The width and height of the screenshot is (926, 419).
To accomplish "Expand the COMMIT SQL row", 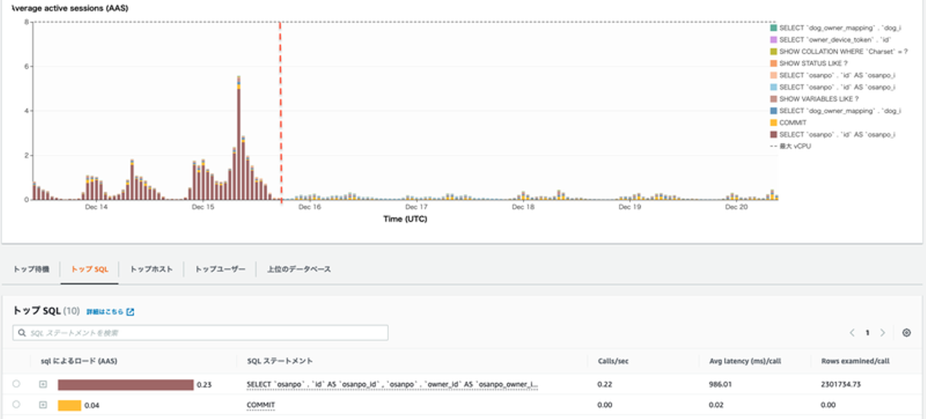I will (43, 405).
